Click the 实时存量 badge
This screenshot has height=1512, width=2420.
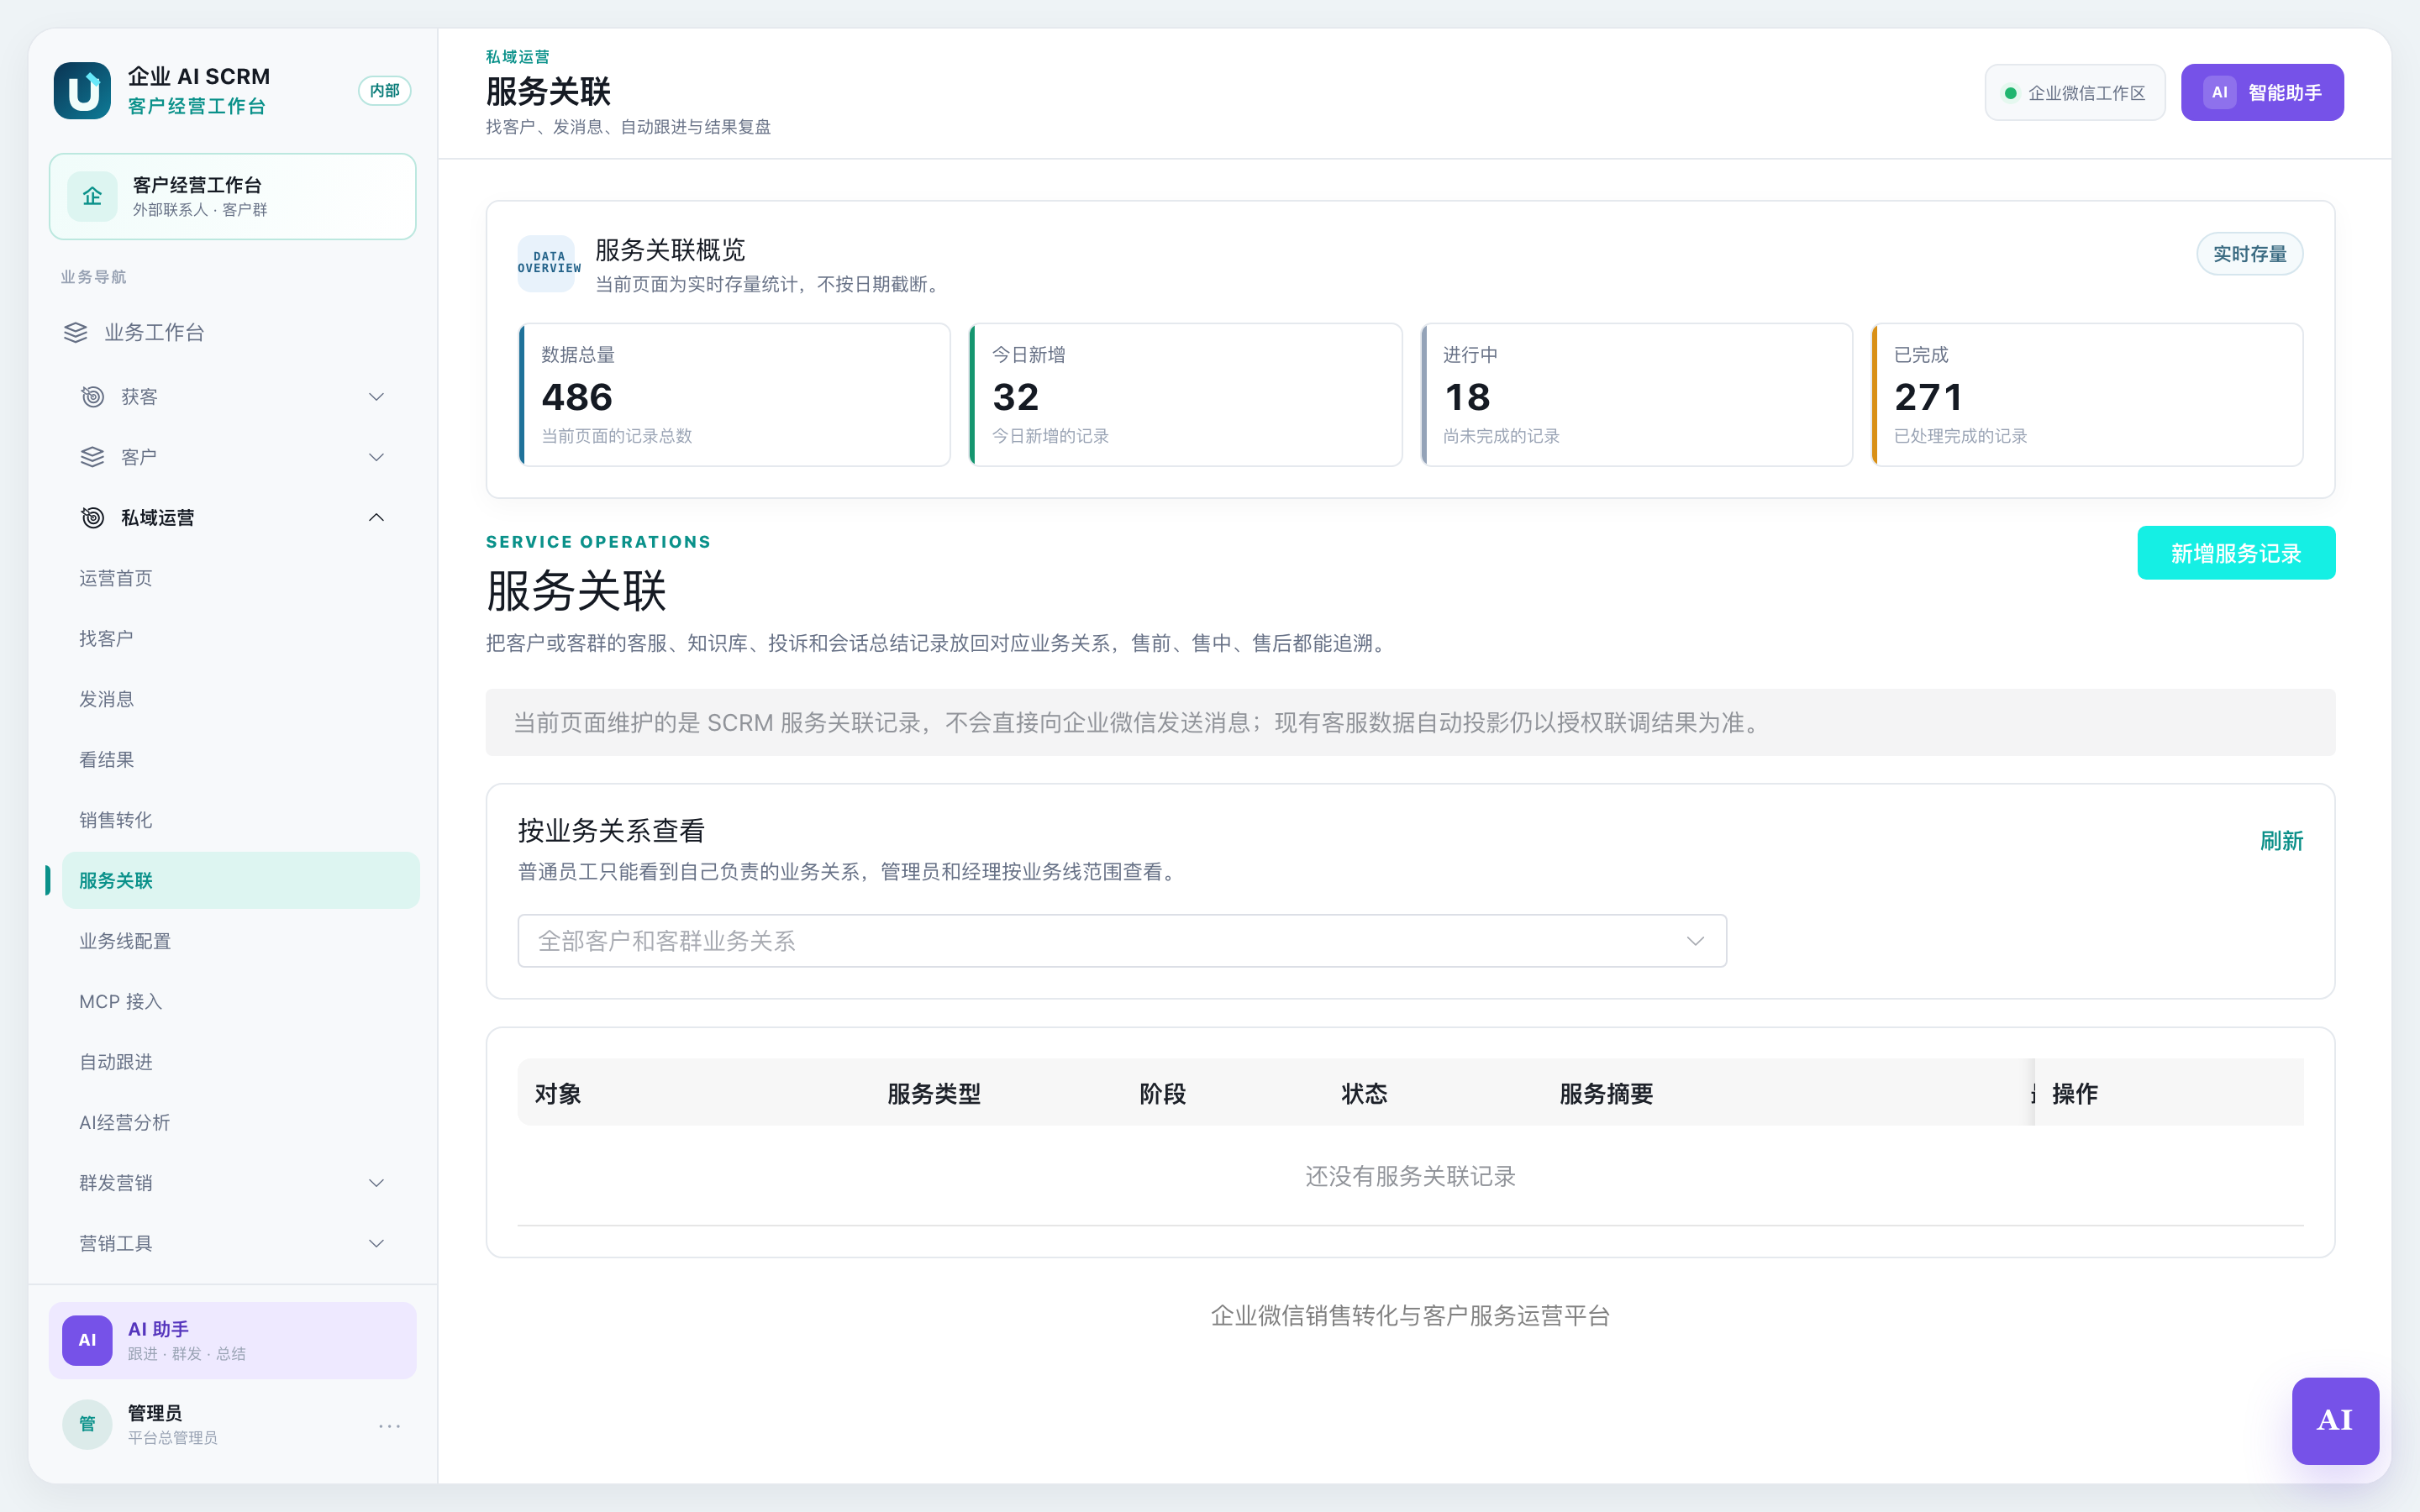pos(2250,254)
